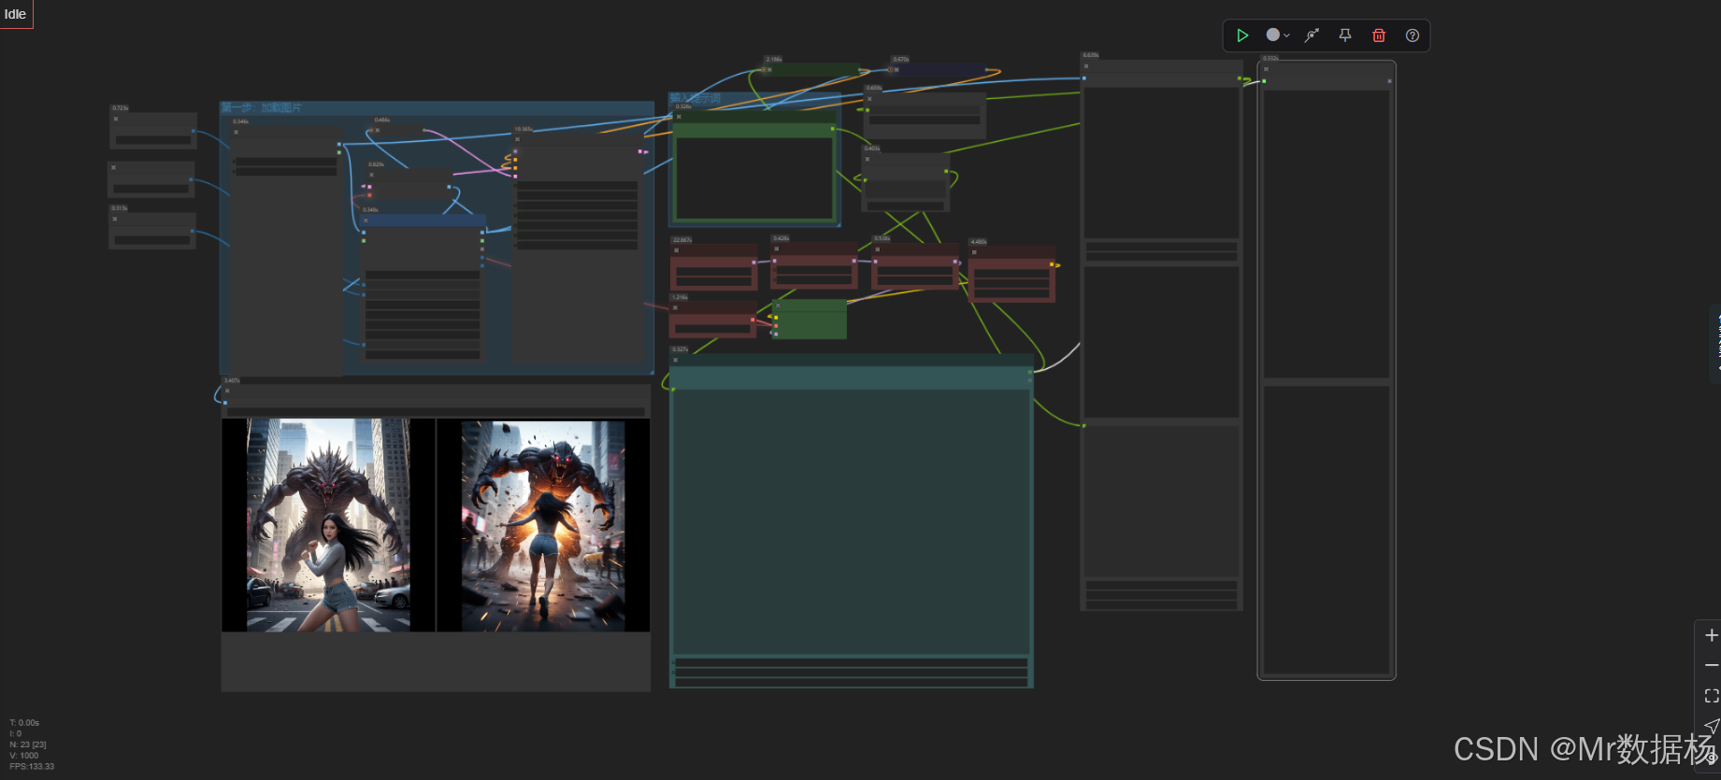
Task: Collapse the green prompt node timed 0.326s
Action: [x=679, y=117]
